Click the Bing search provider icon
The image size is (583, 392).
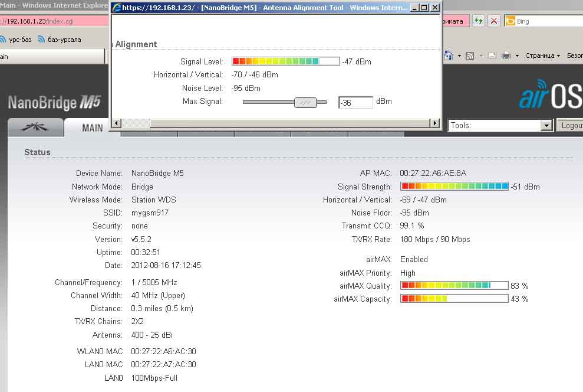tap(510, 21)
